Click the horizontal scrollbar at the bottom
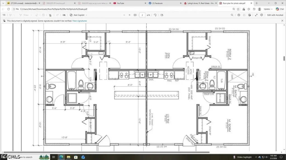 (x=106, y=152)
